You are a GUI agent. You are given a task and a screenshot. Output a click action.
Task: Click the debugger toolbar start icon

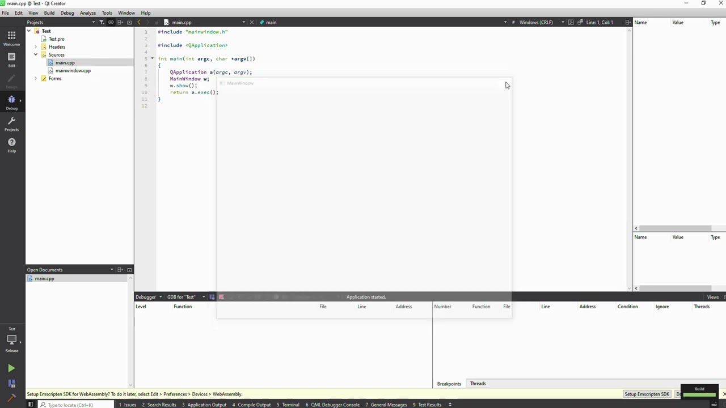coord(212,297)
